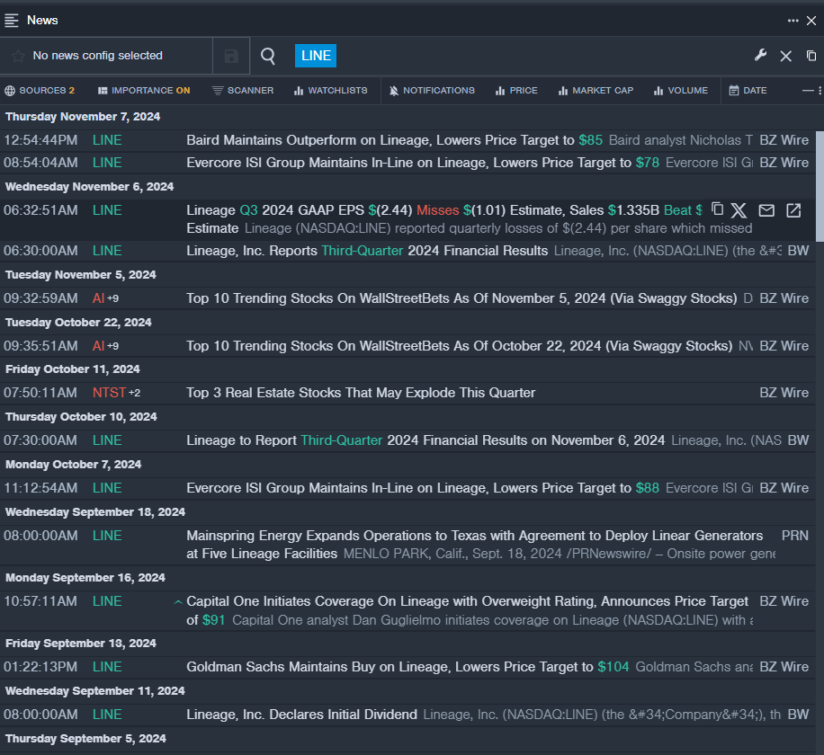The width and height of the screenshot is (824, 755).
Task: Favorite the news config star icon
Action: [18, 56]
